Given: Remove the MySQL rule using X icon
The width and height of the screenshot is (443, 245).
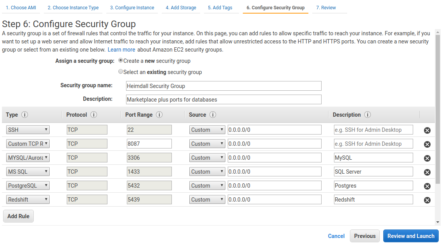Looking at the screenshot, I should pyautogui.click(x=427, y=158).
